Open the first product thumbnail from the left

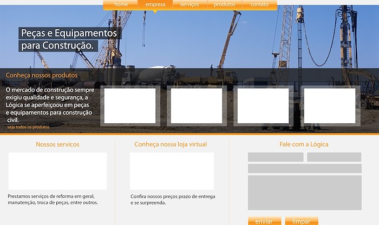(130, 106)
